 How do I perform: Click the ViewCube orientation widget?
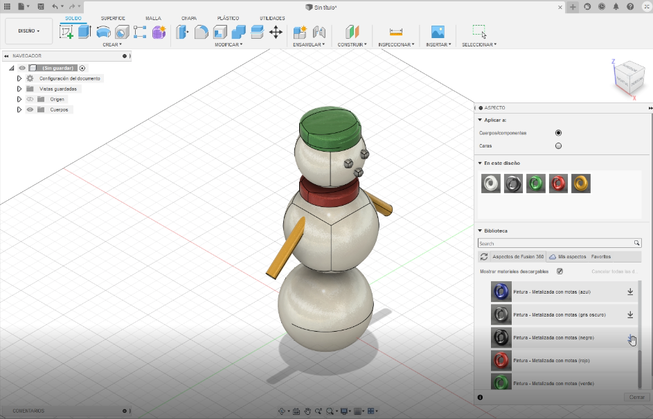pyautogui.click(x=629, y=79)
